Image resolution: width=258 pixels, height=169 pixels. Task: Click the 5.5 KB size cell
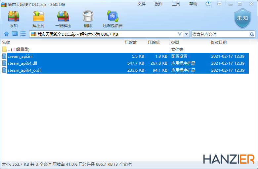[138, 56]
